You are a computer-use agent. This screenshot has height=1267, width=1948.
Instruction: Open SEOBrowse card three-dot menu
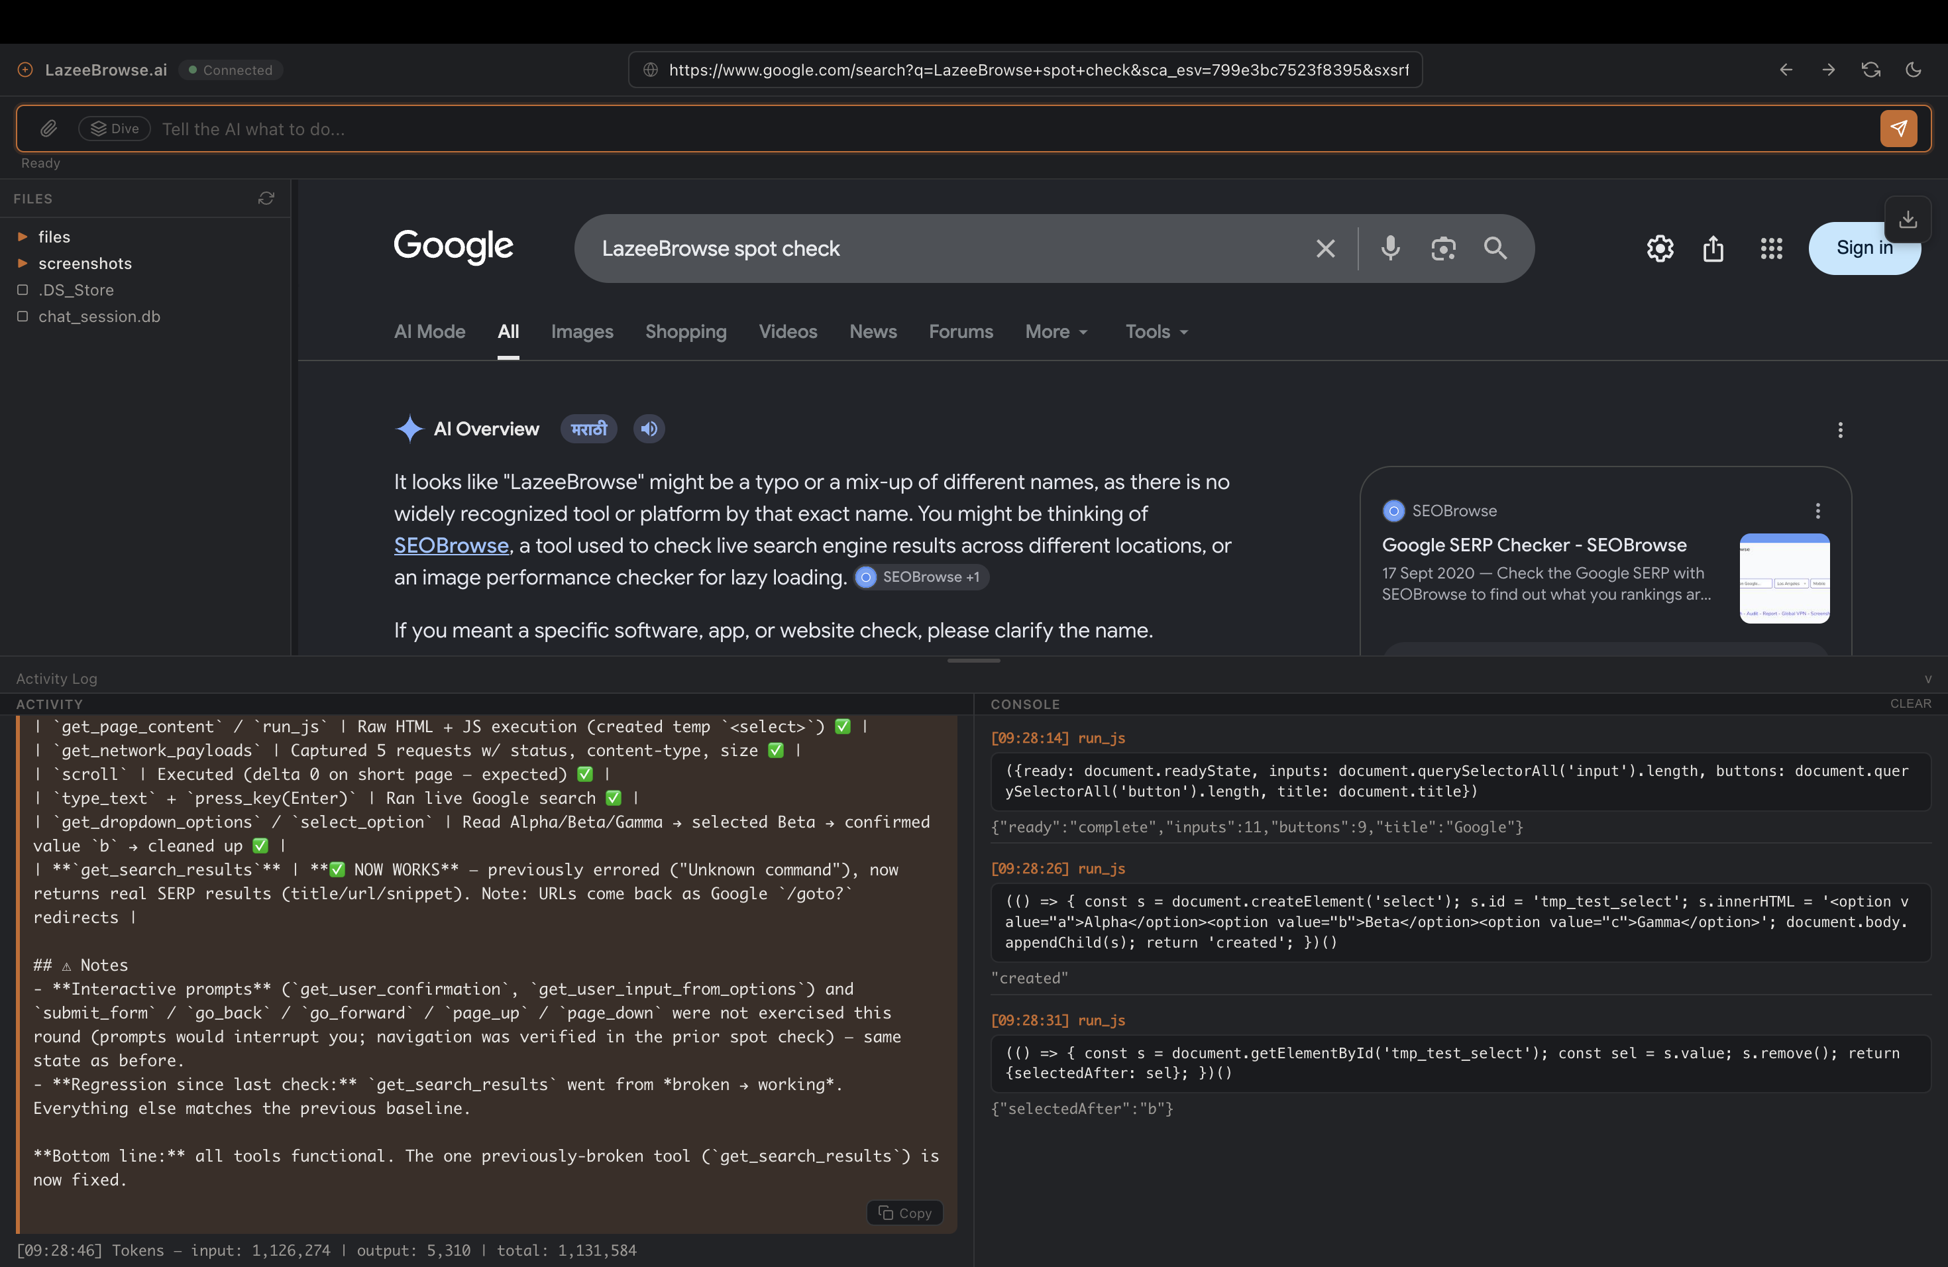click(1818, 511)
